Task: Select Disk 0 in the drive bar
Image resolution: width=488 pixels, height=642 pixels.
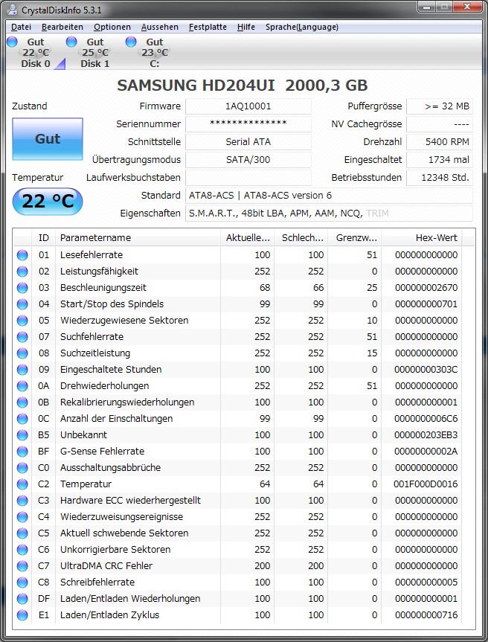Action: 36,53
